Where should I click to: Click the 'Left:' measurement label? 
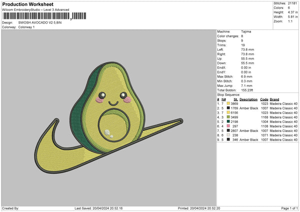pos(220,49)
